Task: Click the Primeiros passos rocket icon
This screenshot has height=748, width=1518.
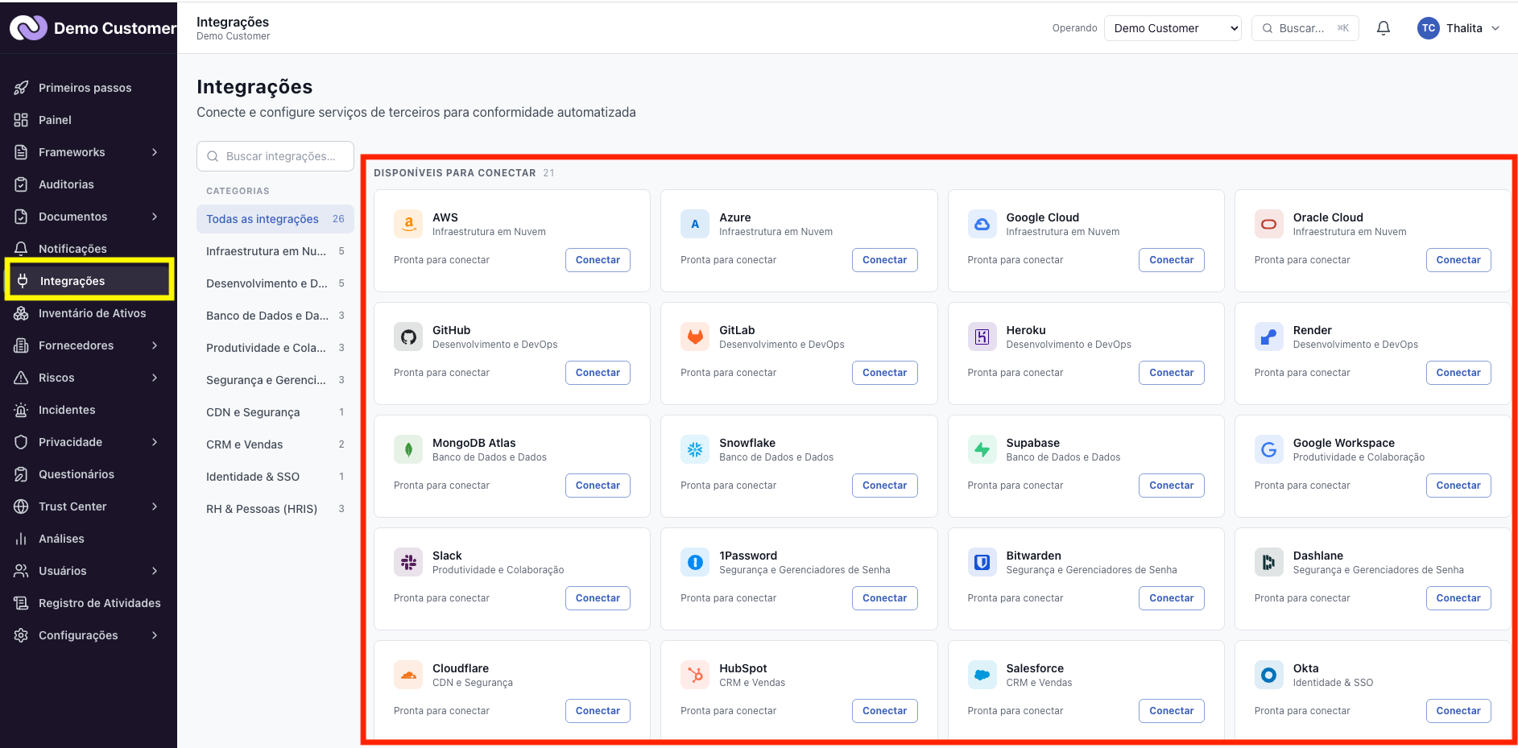Action: click(x=21, y=88)
